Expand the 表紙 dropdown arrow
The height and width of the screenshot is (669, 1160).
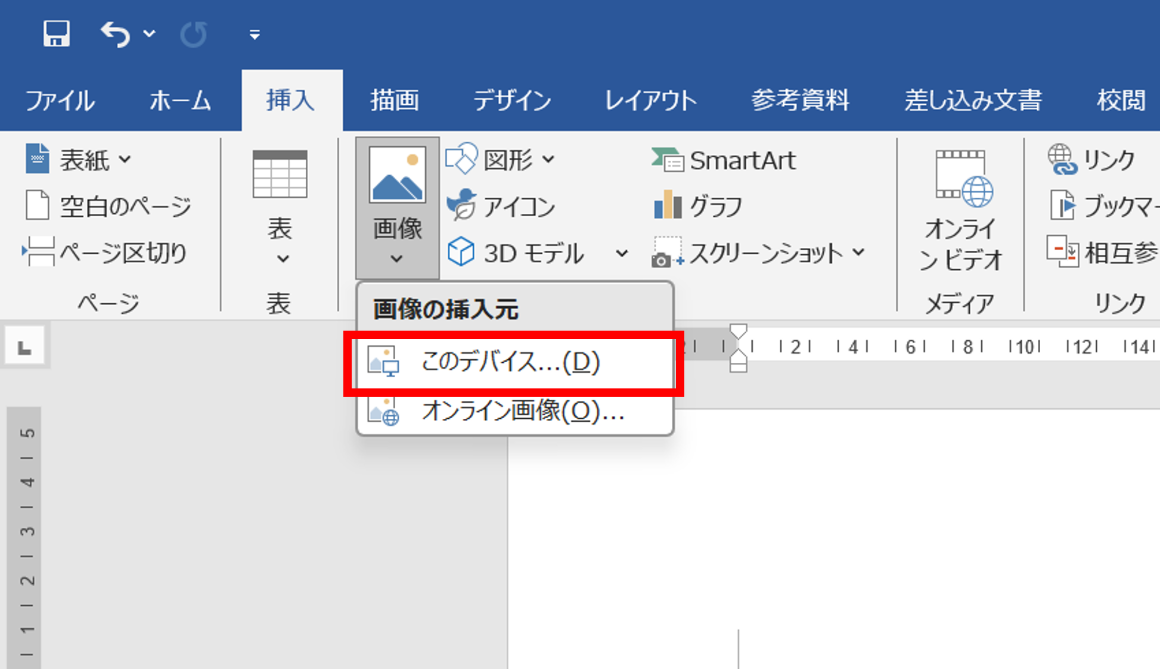click(x=125, y=160)
